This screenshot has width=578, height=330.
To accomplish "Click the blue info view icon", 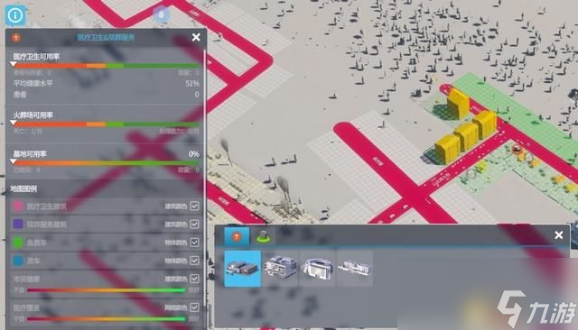I will [15, 15].
